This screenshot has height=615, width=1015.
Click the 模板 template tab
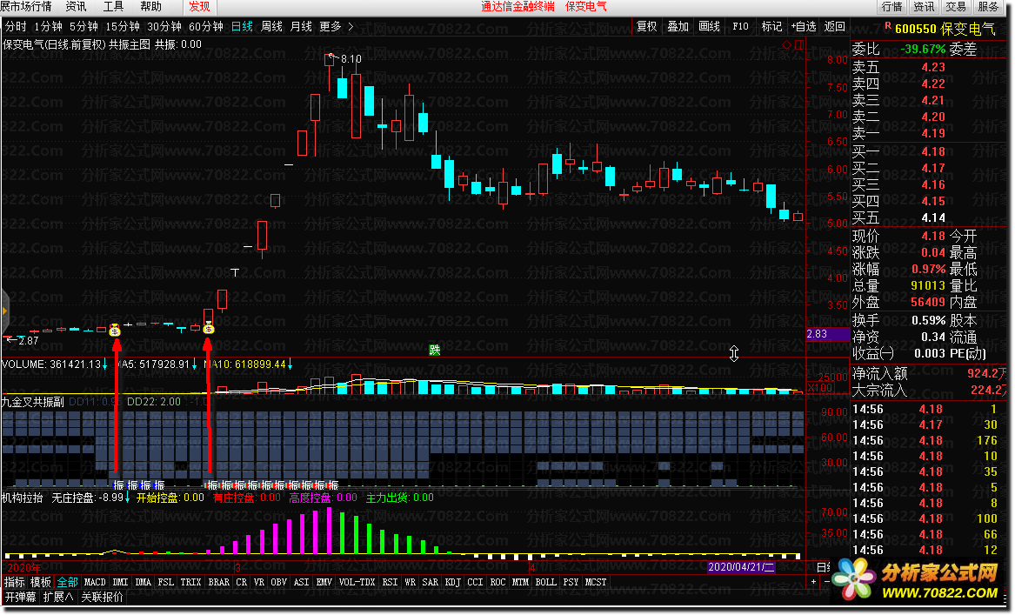point(40,582)
